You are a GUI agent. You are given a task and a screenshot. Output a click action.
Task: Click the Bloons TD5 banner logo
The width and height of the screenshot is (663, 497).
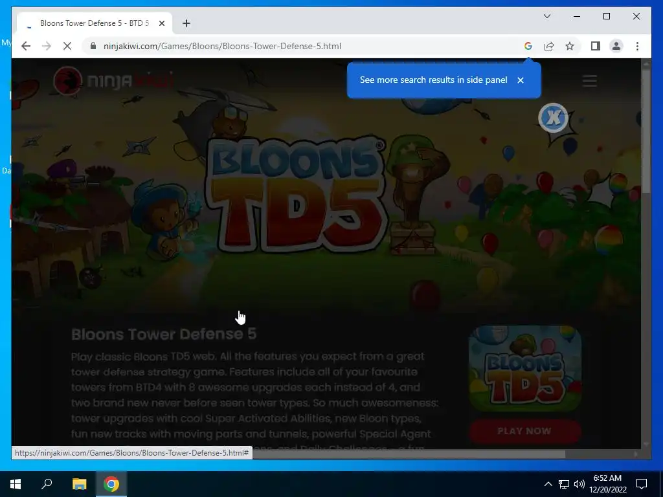coord(296,194)
